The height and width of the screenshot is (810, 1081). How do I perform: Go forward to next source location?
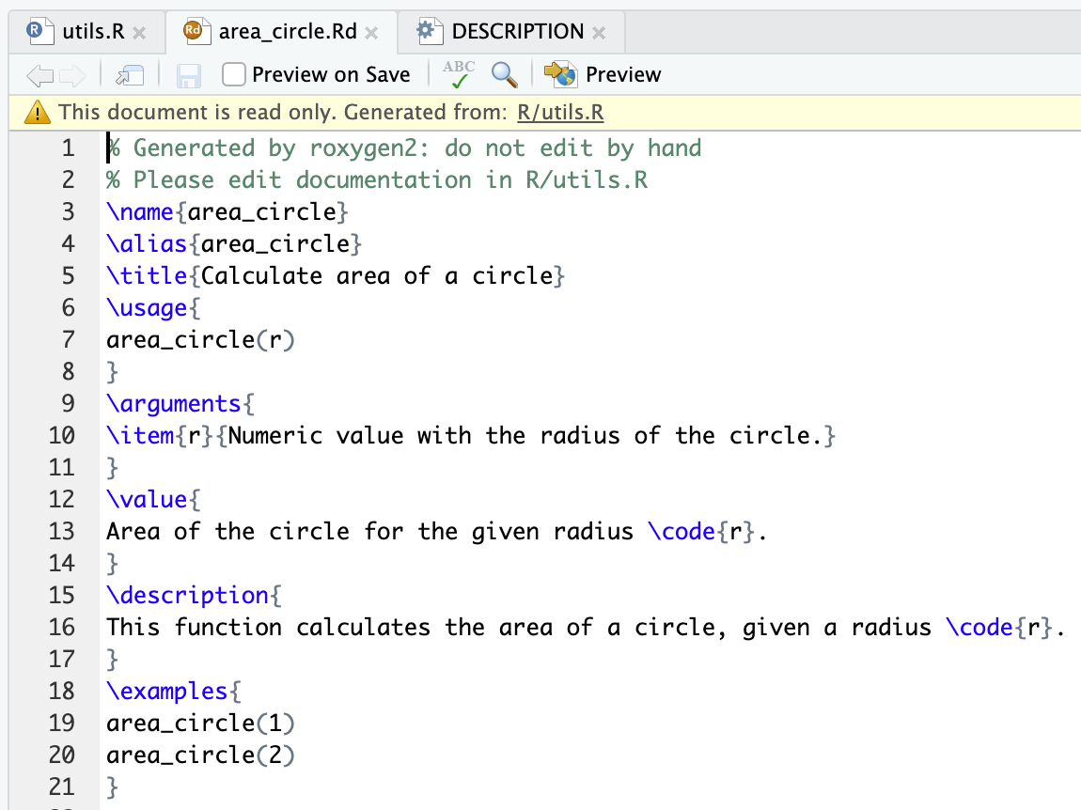[x=72, y=75]
